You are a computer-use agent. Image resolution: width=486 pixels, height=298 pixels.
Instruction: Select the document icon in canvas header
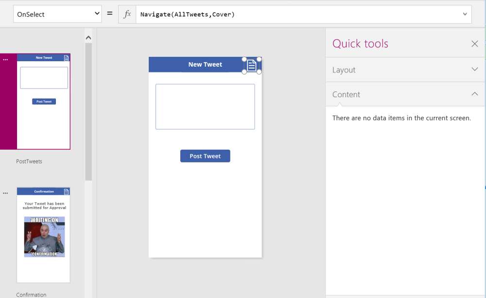click(251, 65)
